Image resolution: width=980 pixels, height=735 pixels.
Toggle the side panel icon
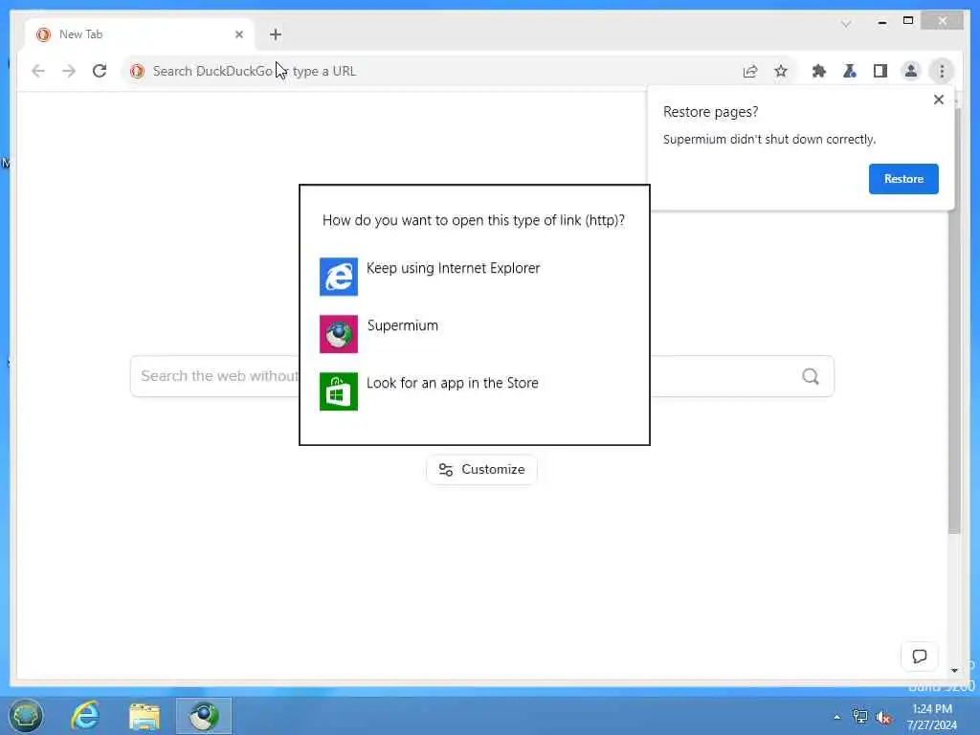[x=880, y=71]
